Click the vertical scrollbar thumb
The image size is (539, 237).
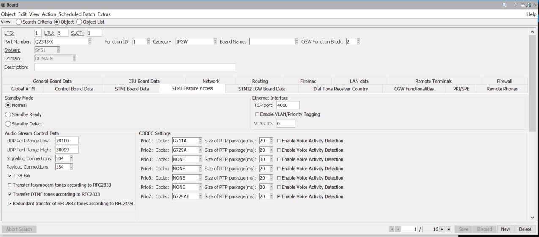(532, 83)
